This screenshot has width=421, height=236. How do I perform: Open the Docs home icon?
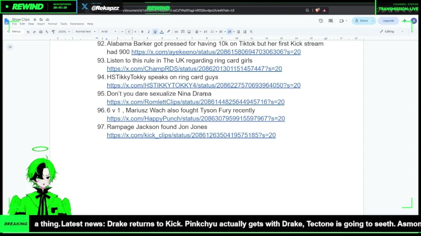pos(7,22)
